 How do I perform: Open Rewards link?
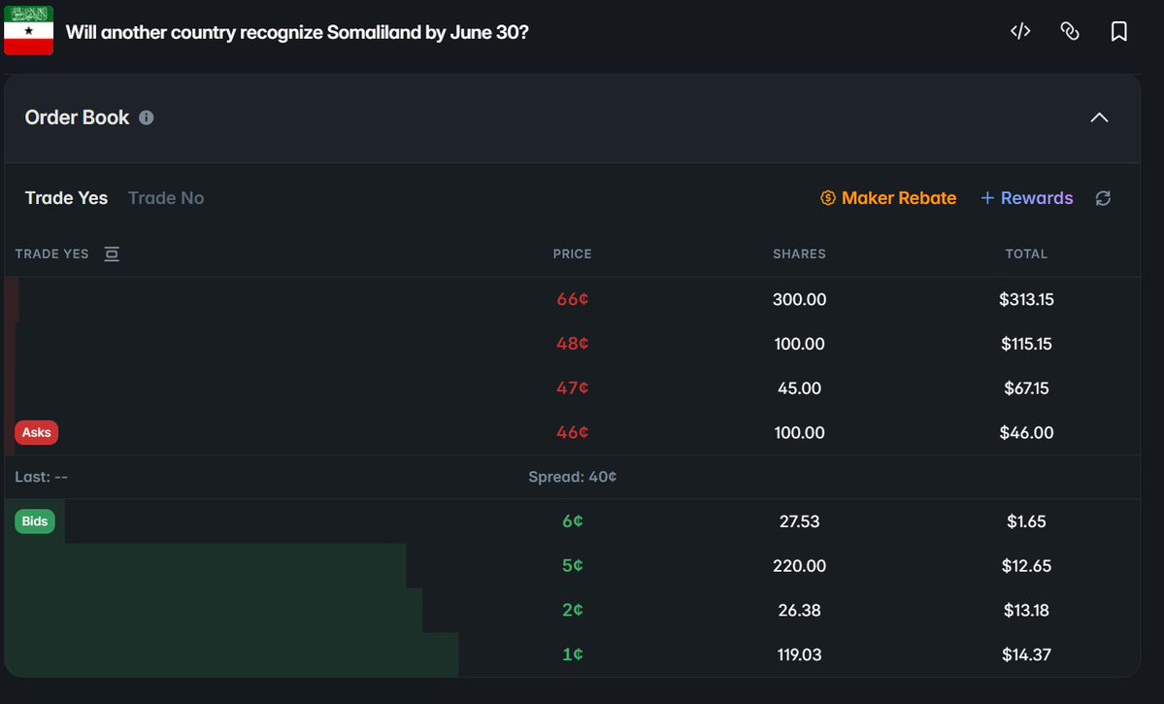click(1027, 198)
